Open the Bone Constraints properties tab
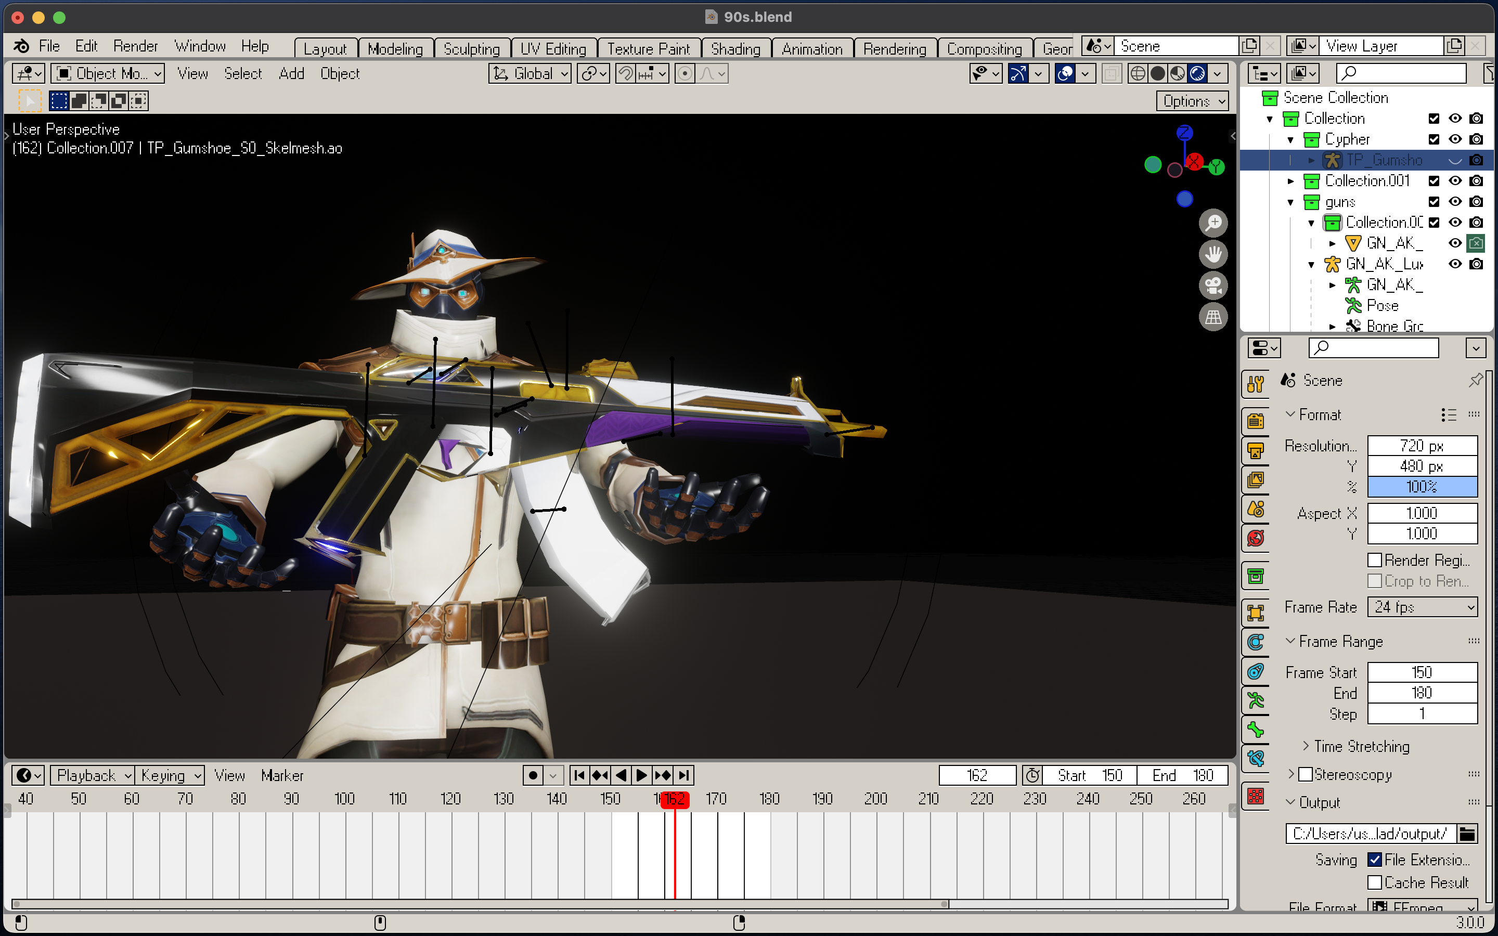This screenshot has height=936, width=1498. point(1255,758)
